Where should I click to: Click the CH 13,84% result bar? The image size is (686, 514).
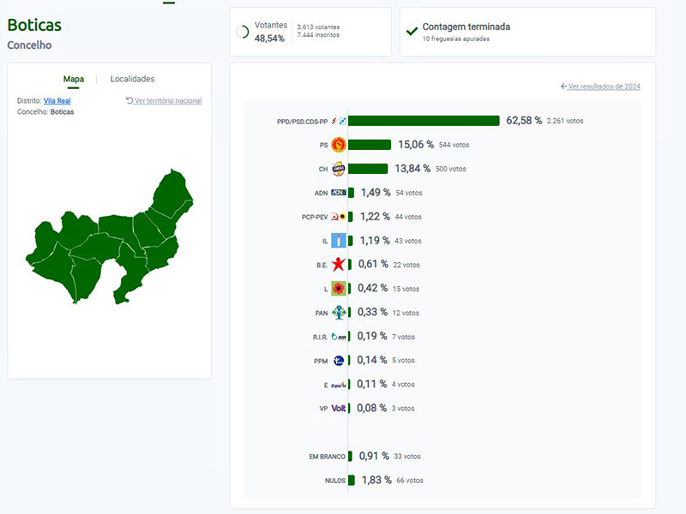pos(368,169)
